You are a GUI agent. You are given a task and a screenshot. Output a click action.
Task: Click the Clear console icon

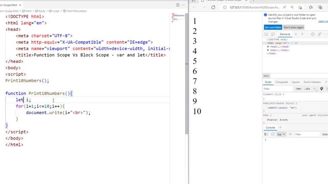(273, 134)
